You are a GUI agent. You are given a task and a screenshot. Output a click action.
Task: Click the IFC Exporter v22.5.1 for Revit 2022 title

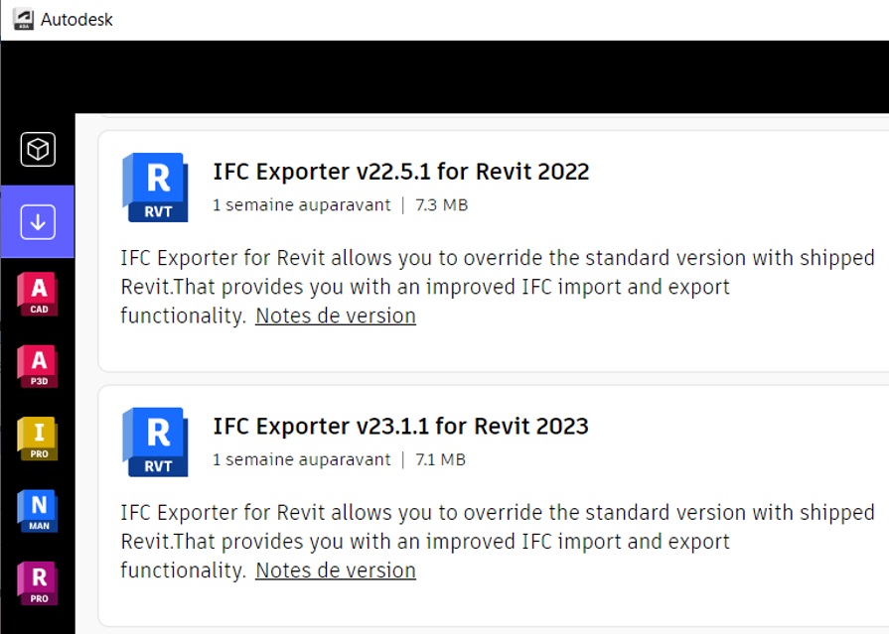(x=400, y=172)
